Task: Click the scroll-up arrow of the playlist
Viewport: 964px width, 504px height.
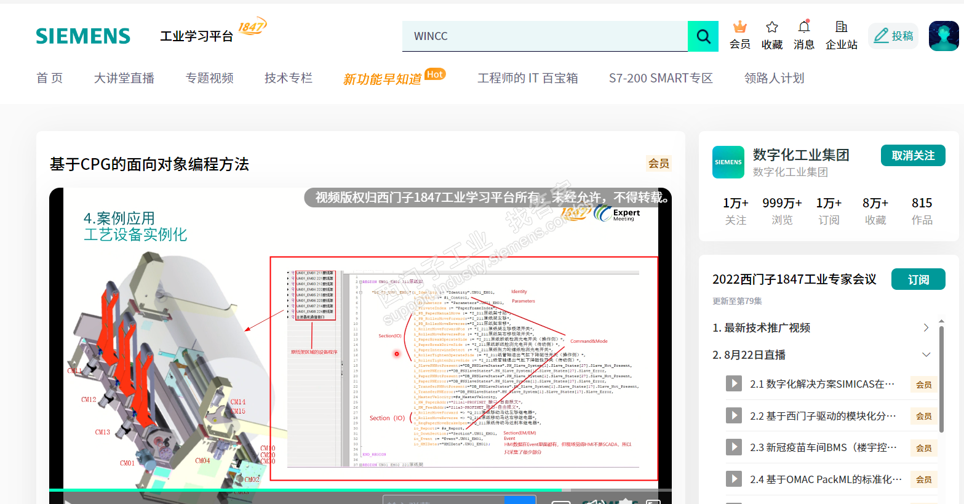Action: click(x=941, y=321)
